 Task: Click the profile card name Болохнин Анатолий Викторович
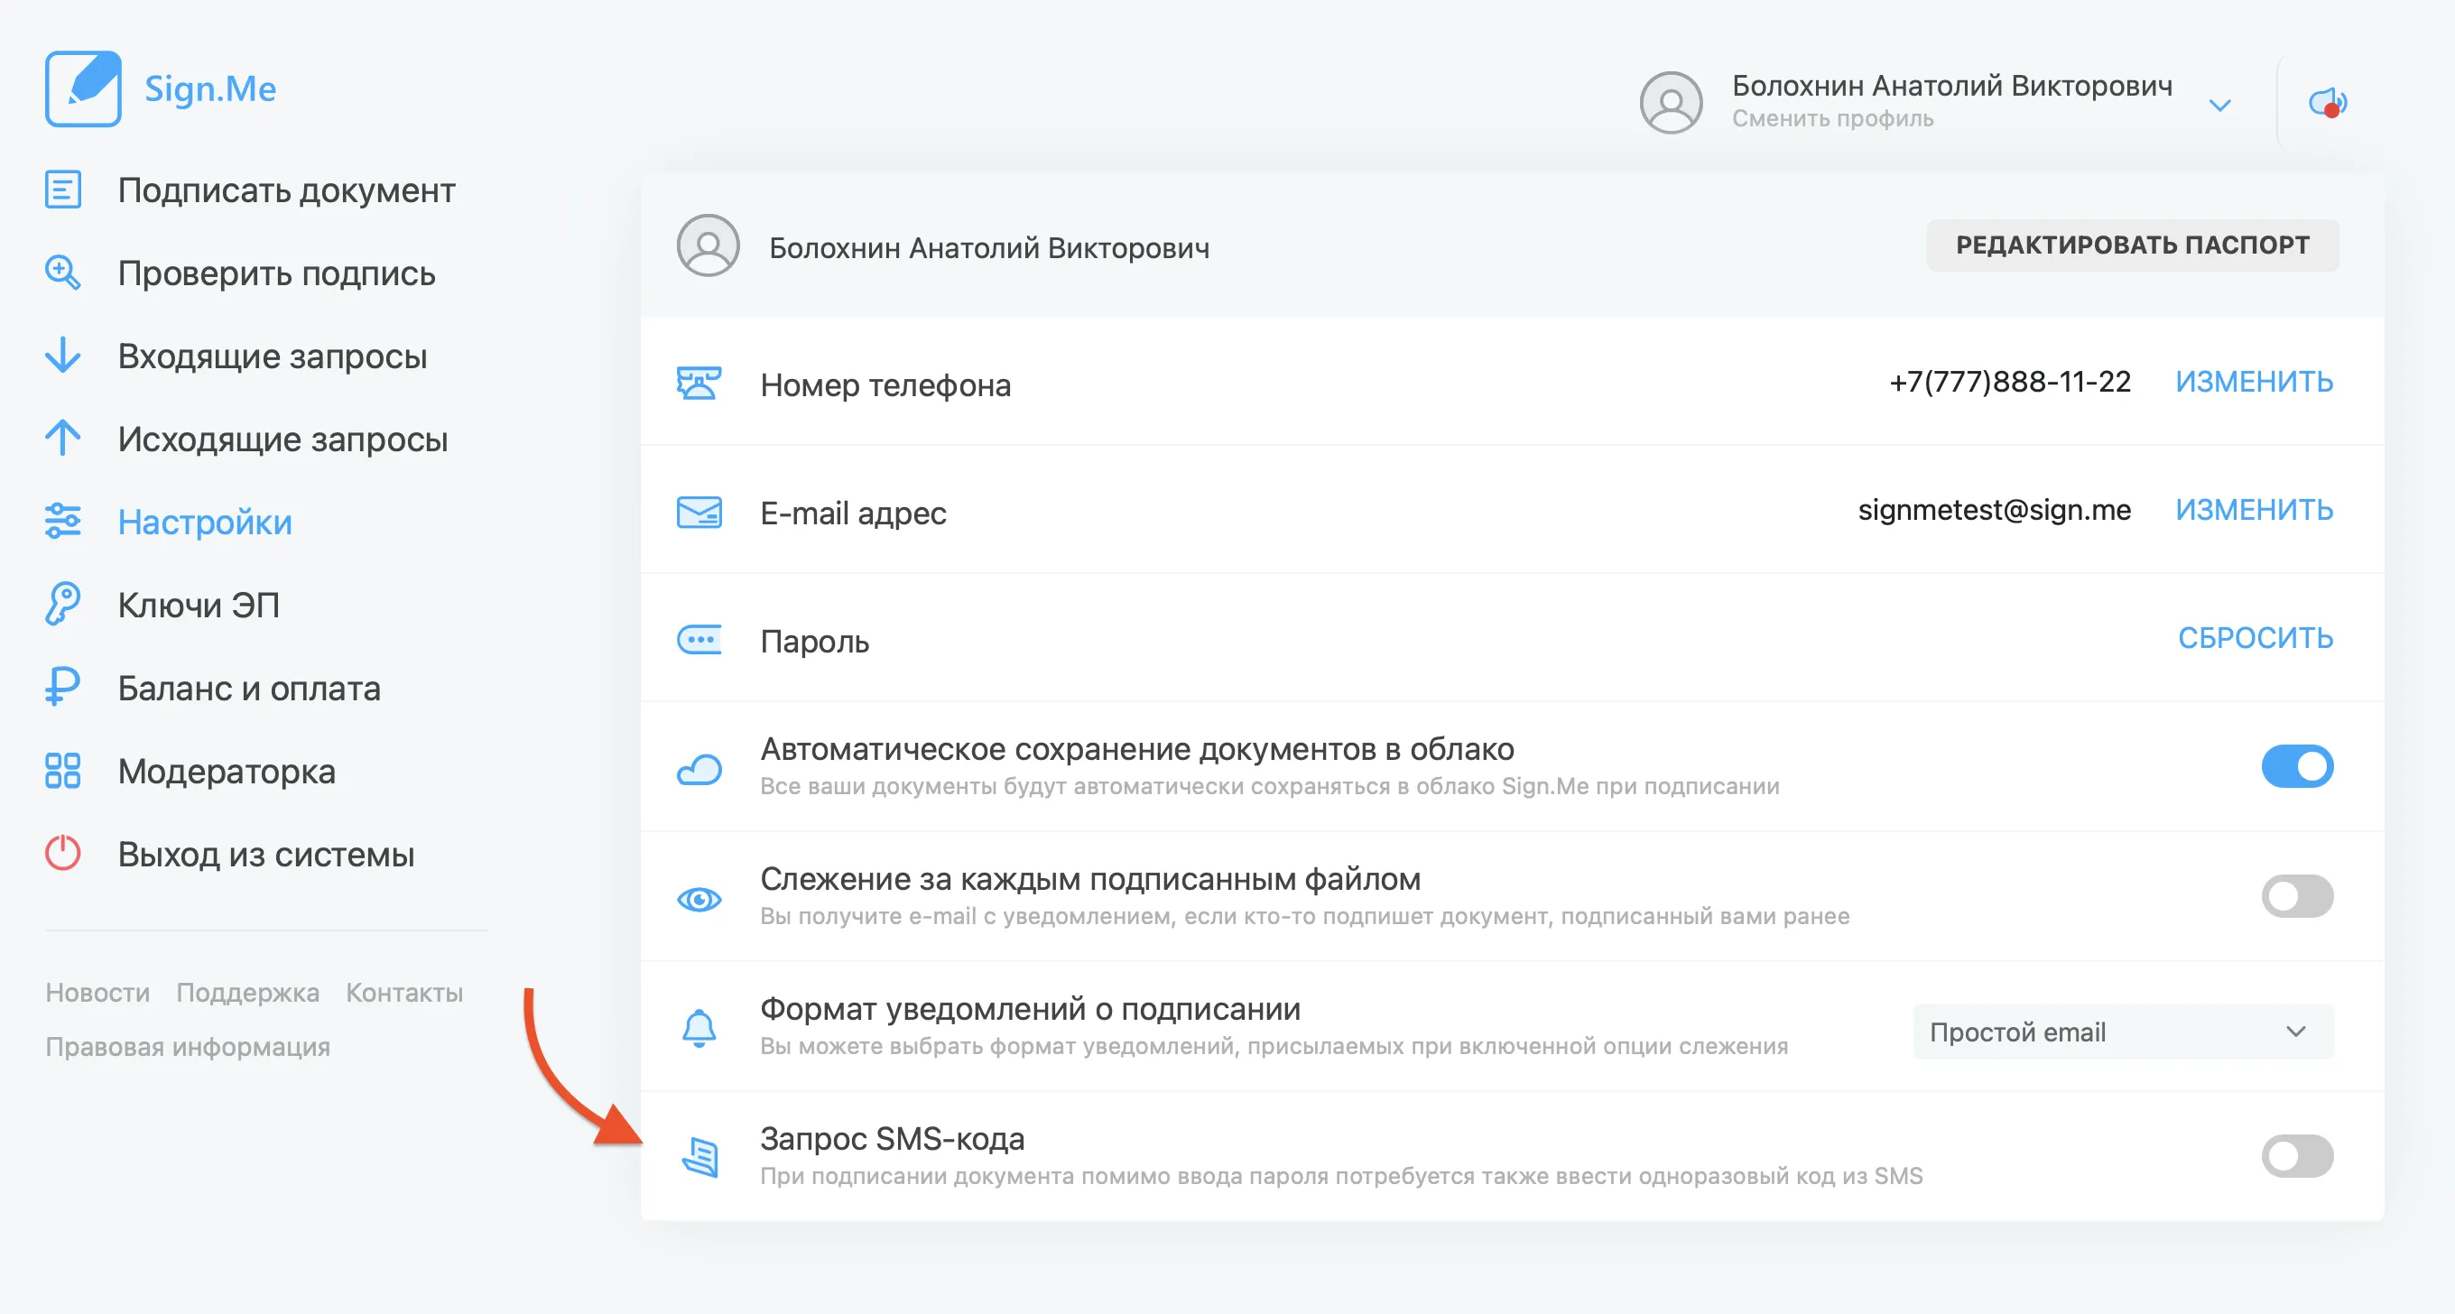click(989, 248)
